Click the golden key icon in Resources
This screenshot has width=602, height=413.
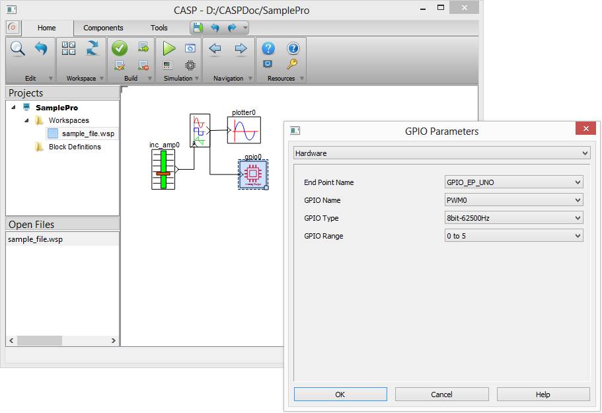pyautogui.click(x=292, y=64)
